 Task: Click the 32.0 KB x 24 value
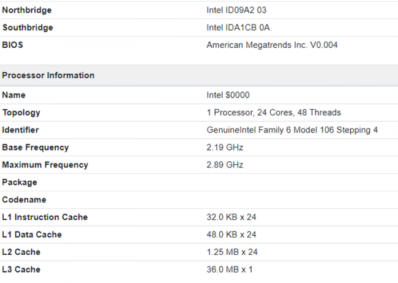click(x=231, y=217)
